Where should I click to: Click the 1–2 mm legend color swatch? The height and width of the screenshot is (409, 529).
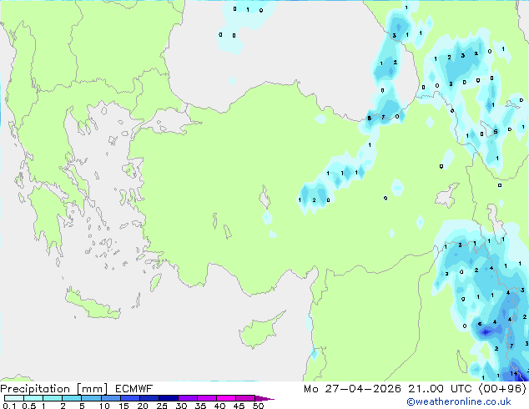click(x=53, y=398)
